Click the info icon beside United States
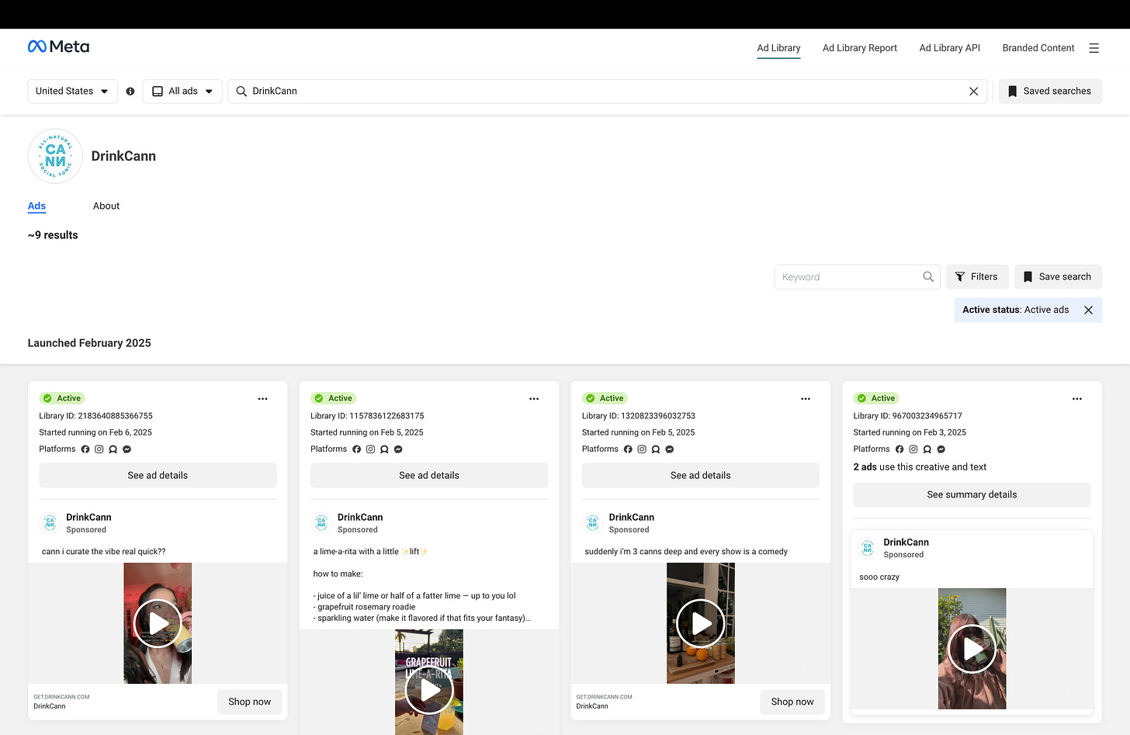This screenshot has height=735, width=1130. (x=130, y=92)
